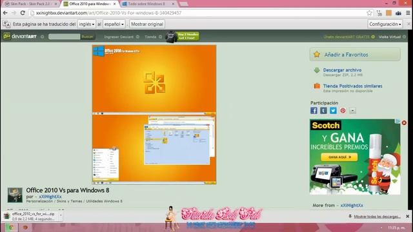Click GANA AQUÍ button in Scotch ad

pyautogui.click(x=339, y=157)
